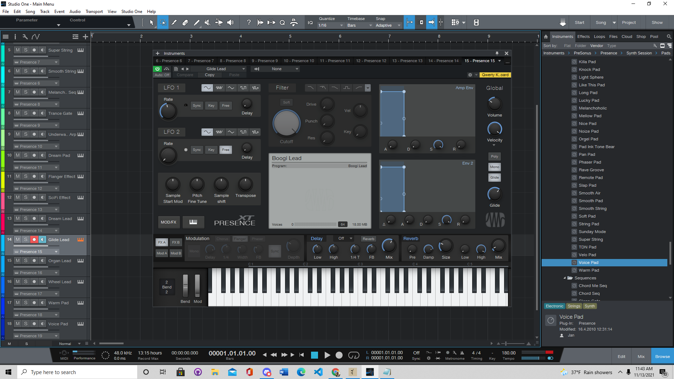The width and height of the screenshot is (674, 379).
Task: Switch Presence to Poly mode
Action: coord(495,157)
